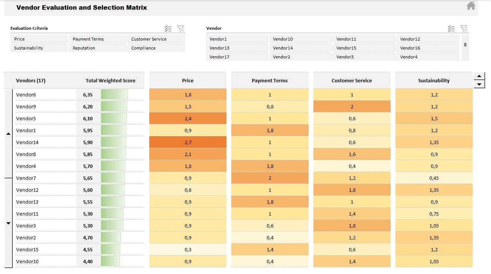The height and width of the screenshot is (274, 491).
Task: Click the Home navigation icon at top right
Action: point(471,6)
